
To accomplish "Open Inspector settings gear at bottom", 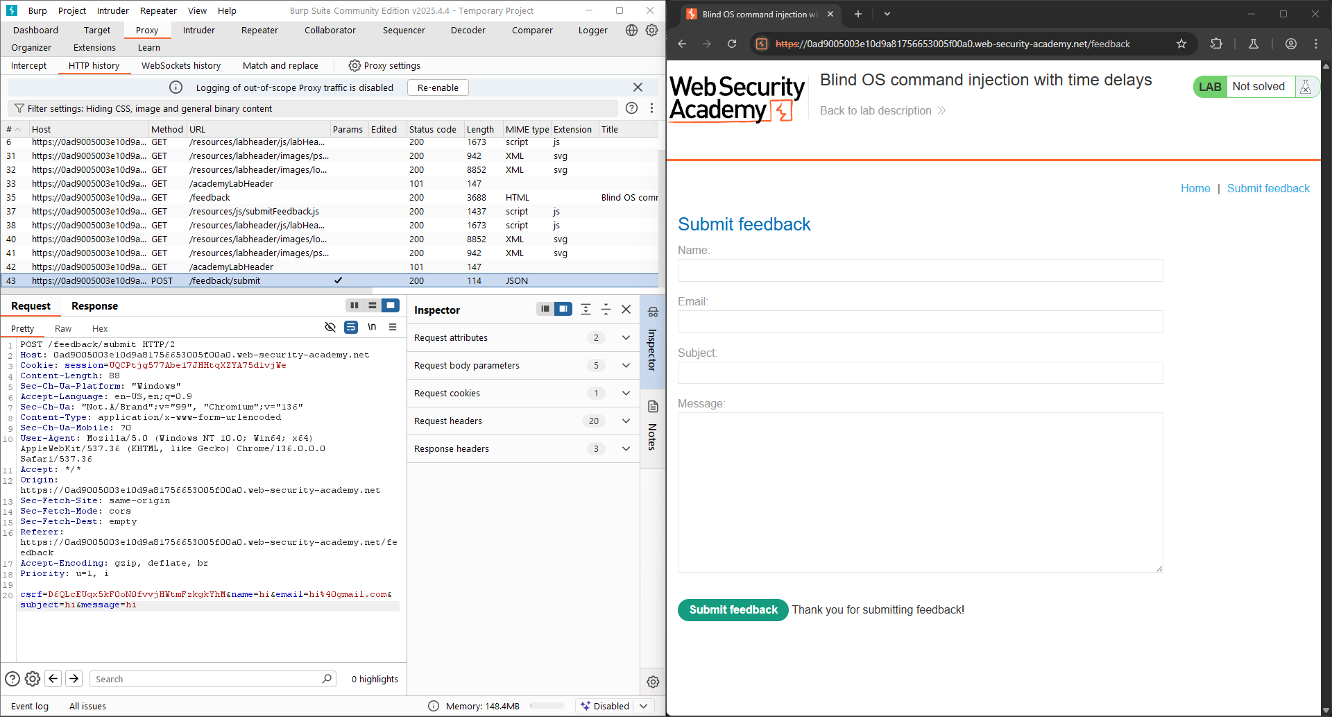I will pos(653,682).
